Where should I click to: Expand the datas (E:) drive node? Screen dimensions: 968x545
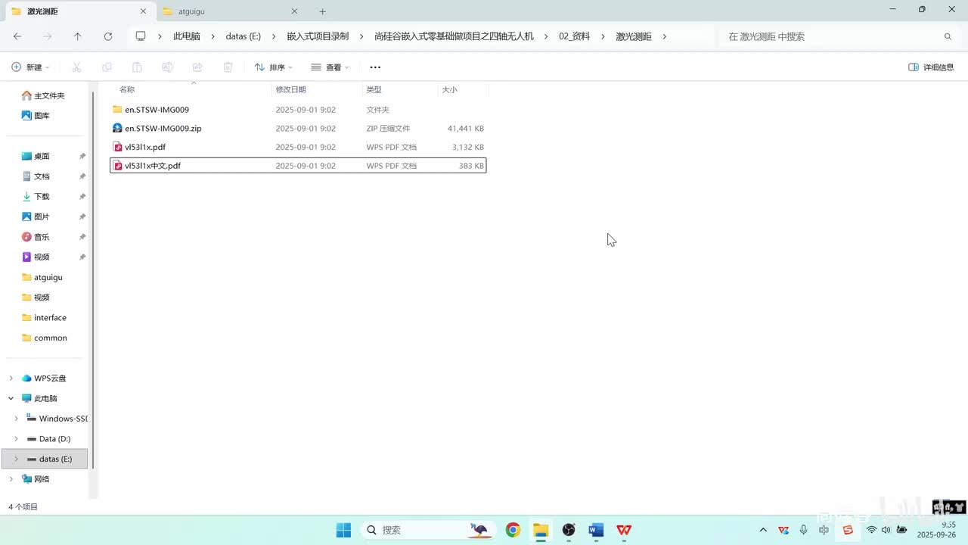(x=16, y=459)
